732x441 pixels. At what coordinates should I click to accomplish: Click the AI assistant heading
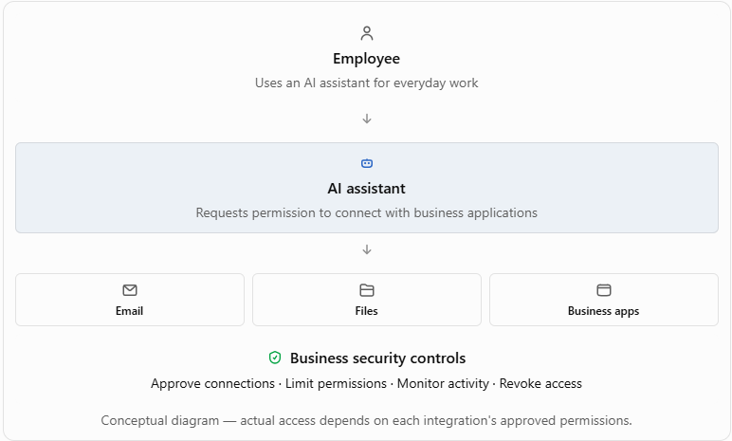click(366, 189)
